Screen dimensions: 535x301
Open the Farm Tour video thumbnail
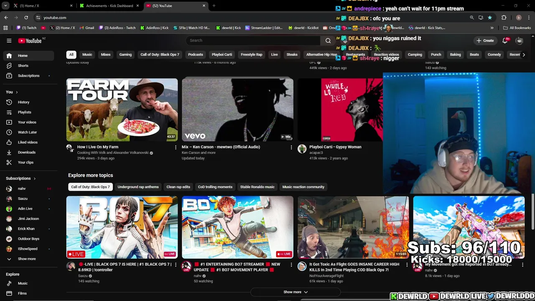pos(122,110)
